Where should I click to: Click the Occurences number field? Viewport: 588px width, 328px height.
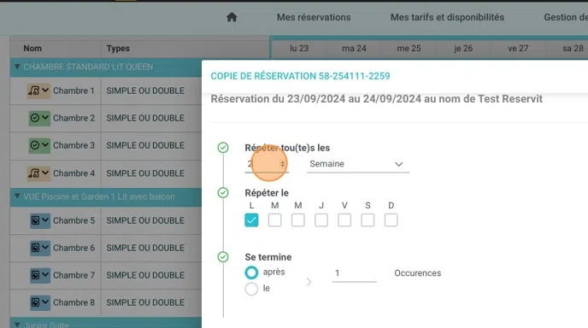354,273
